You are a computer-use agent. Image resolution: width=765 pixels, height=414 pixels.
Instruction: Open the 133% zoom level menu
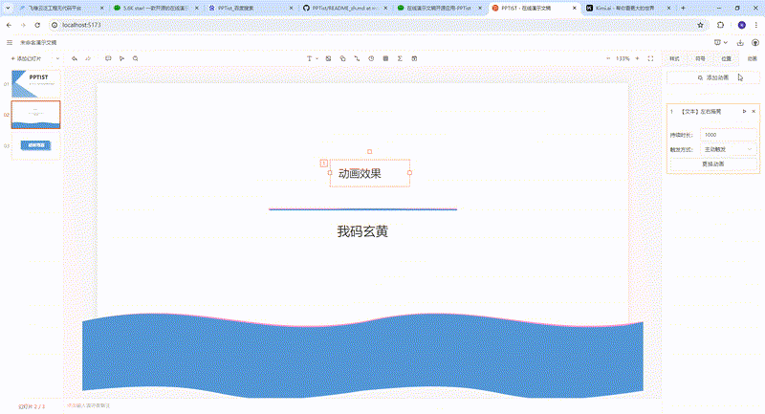tap(623, 58)
